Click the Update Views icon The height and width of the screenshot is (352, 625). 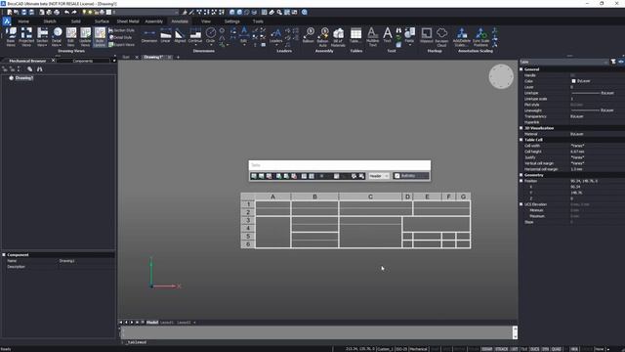(x=85, y=37)
